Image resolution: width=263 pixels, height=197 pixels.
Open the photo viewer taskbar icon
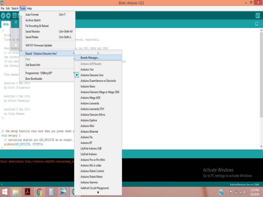tap(63, 192)
